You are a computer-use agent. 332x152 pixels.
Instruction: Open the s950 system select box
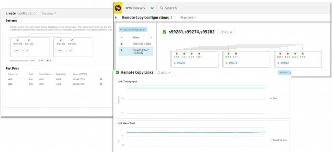click(x=18, y=50)
